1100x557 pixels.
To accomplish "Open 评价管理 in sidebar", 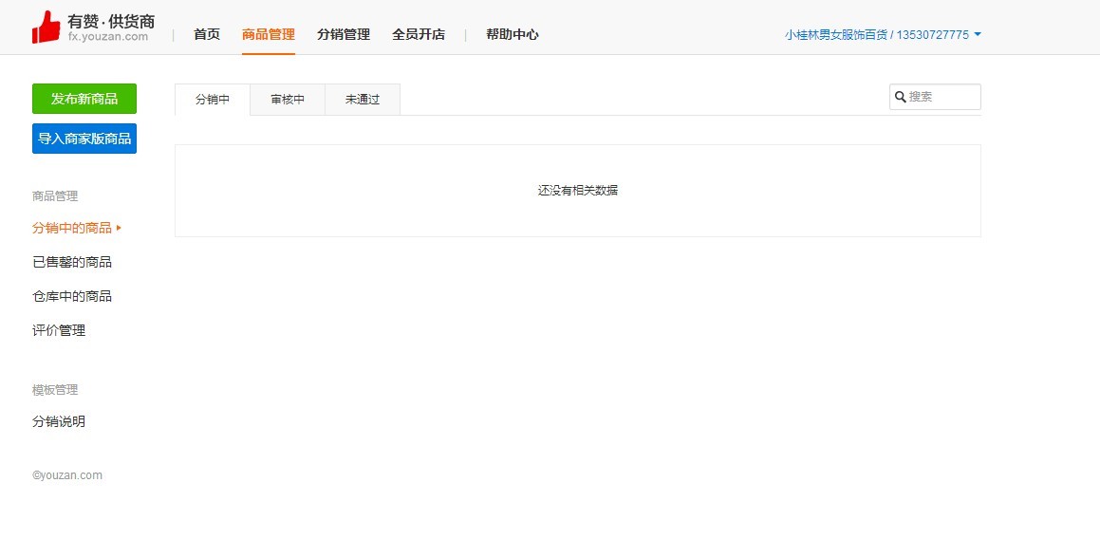I will (59, 330).
